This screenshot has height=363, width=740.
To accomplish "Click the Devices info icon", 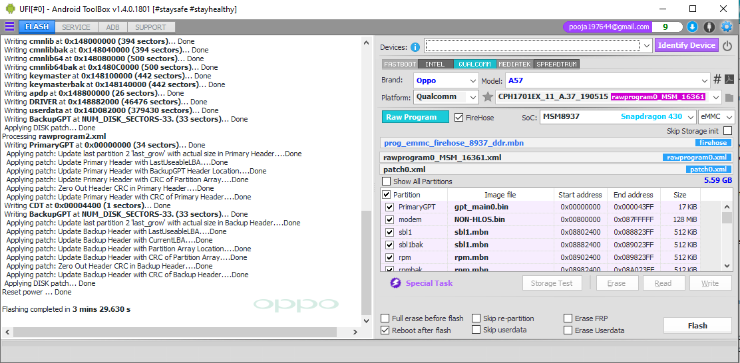I will [x=415, y=47].
